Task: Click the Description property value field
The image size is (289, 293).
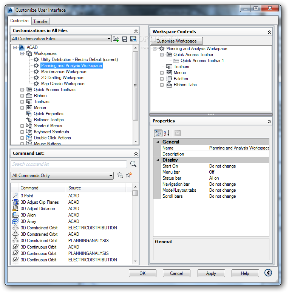Action: pyautogui.click(x=238, y=154)
